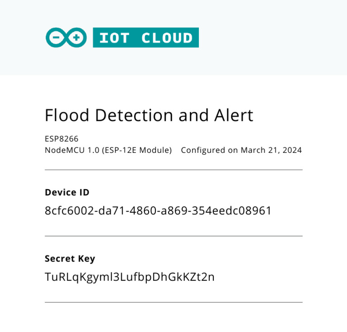Click the Secret Key value TuRLqKgyml3LufbpDhGkKZt2n
This screenshot has height=332, width=347.
coord(129,277)
